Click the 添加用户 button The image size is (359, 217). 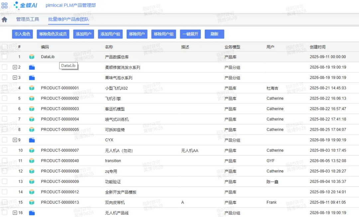(x=83, y=34)
